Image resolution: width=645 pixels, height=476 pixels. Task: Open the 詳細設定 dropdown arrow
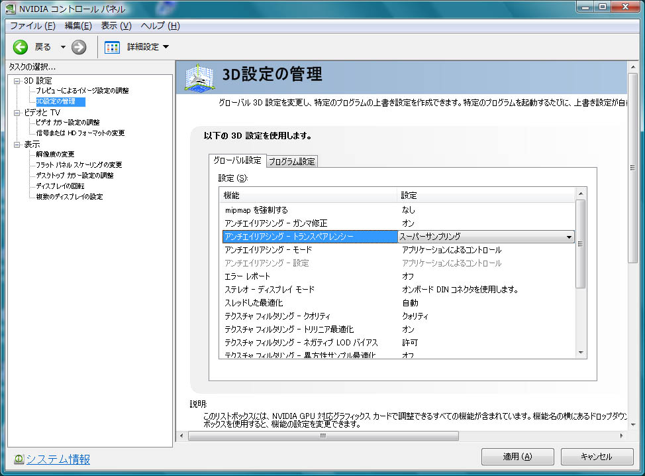[166, 47]
